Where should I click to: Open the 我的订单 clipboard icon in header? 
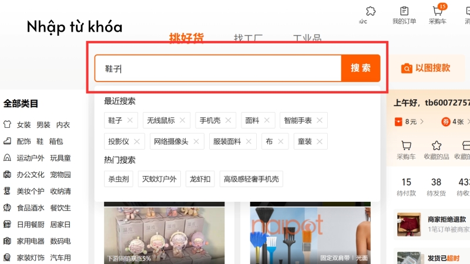pyautogui.click(x=404, y=11)
